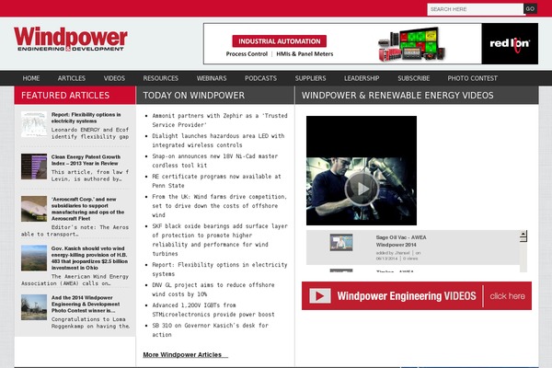Open the SUPPLIERS menu item
The height and width of the screenshot is (368, 552).
pos(311,78)
